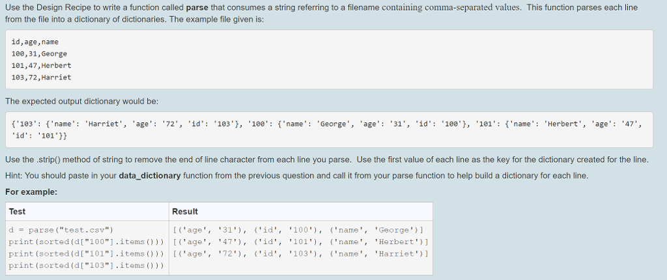667x280 pixels.
Task: Click the sentence mentioning the .strip() method
Action: coord(178,160)
